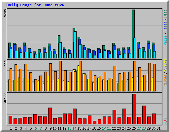169x132 pixels.
Task: Click day 18 on the x-axis
Action: pyautogui.click(x=94, y=128)
